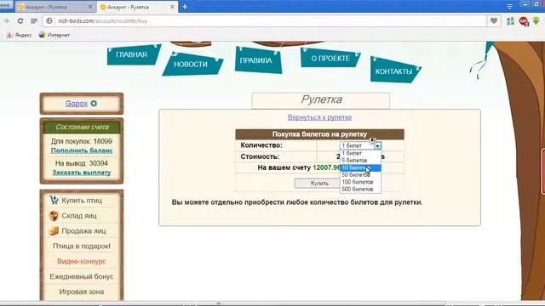545x306 pixels.
Task: Open Купить птиц menu item
Action: coord(82,201)
